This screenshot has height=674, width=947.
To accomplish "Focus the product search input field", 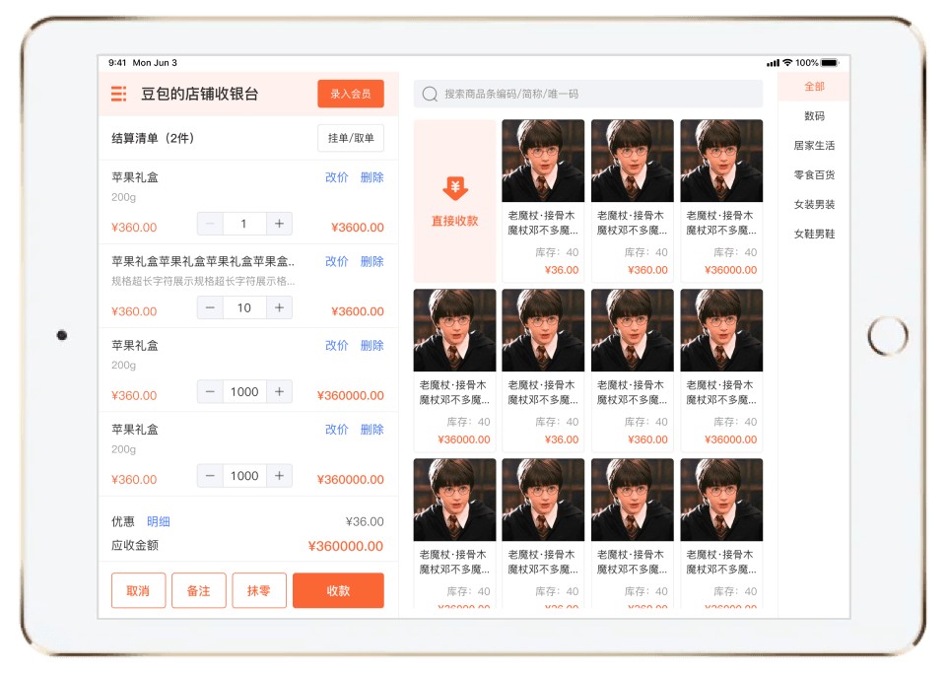I will tap(588, 95).
